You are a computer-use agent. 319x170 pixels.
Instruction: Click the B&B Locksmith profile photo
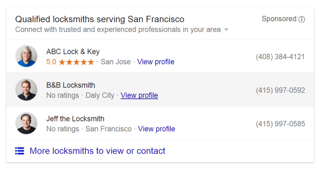[x=26, y=90]
